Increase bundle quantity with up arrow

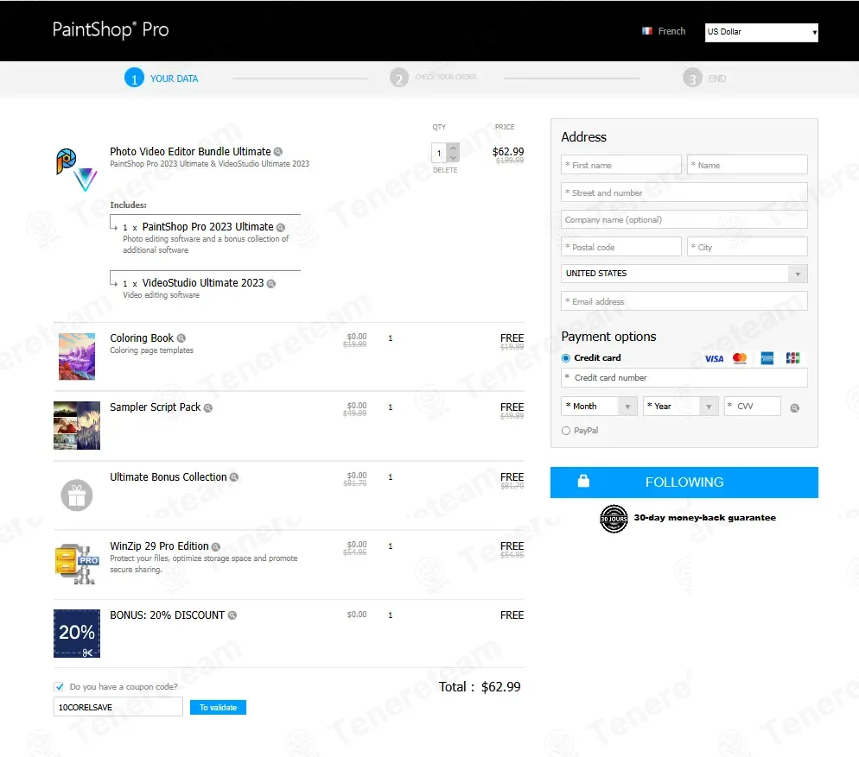453,148
